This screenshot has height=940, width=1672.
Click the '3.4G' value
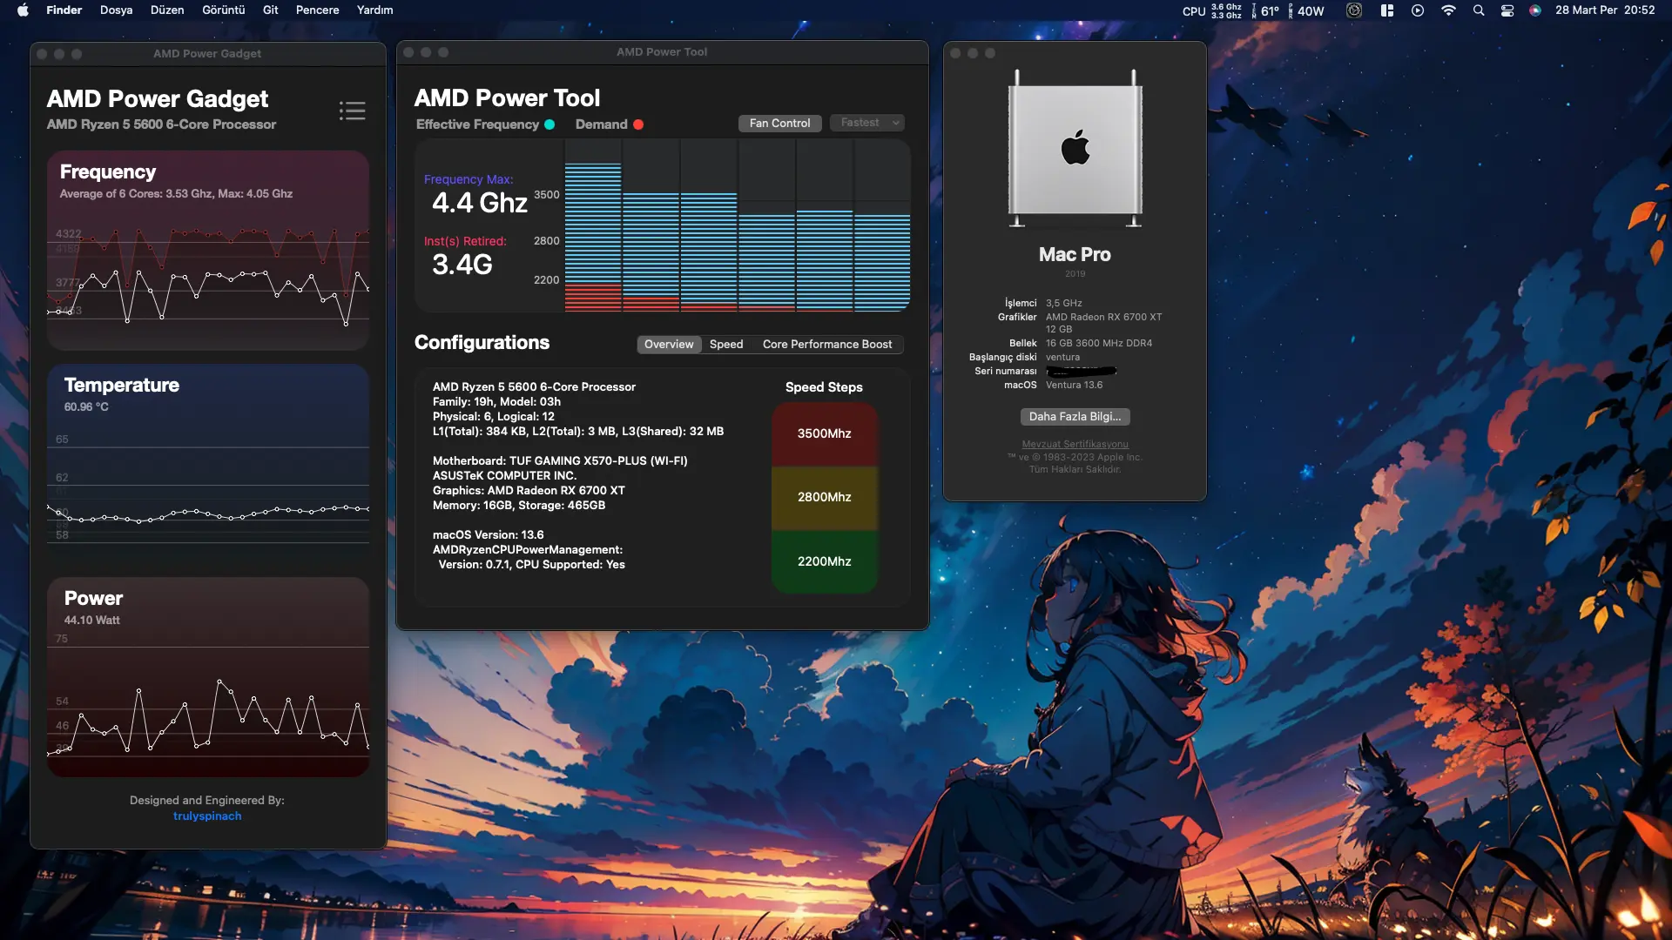pos(462,265)
